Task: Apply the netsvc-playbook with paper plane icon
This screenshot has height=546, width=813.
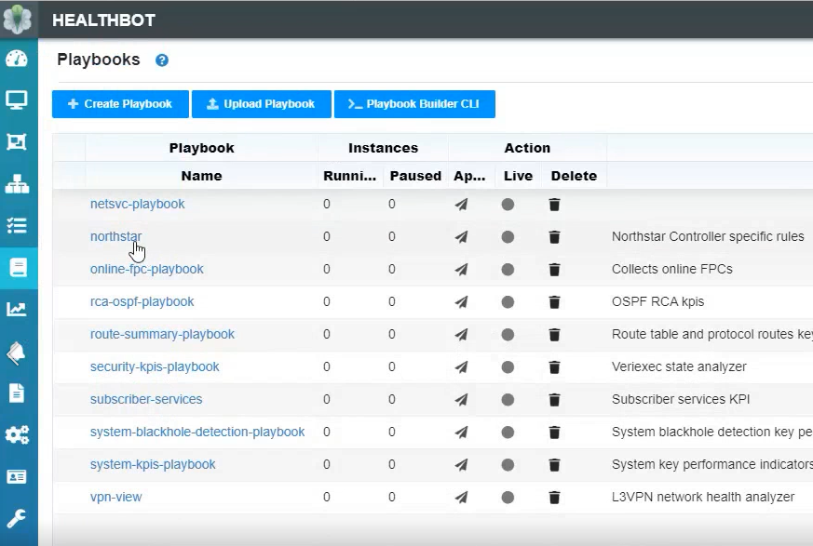Action: click(x=461, y=205)
